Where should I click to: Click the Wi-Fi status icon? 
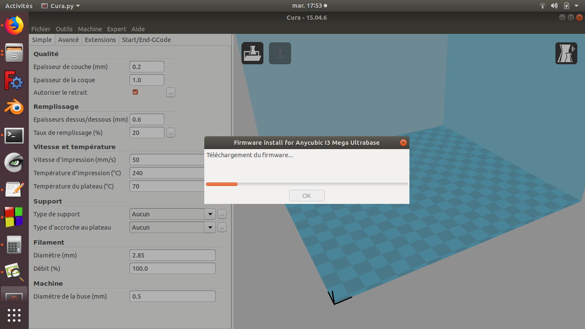tap(543, 6)
